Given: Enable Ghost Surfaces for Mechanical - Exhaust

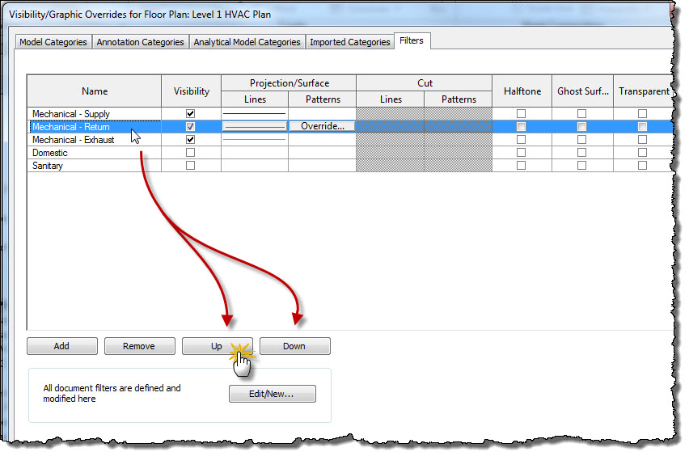Looking at the screenshot, I should (581, 139).
